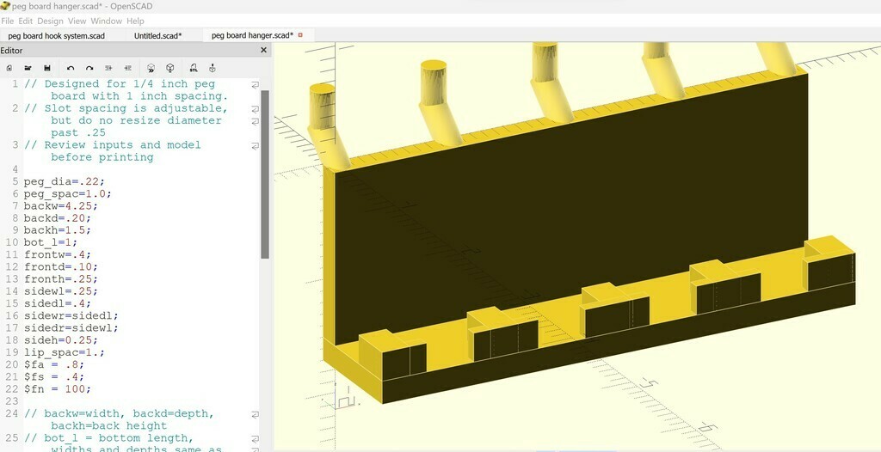Undo the last edit
The width and height of the screenshot is (881, 452).
[71, 68]
